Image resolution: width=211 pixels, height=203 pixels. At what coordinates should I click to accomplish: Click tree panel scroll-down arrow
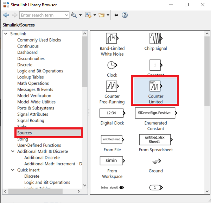coord(85,185)
